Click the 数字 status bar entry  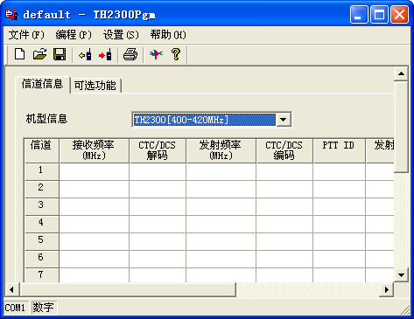click(44, 308)
